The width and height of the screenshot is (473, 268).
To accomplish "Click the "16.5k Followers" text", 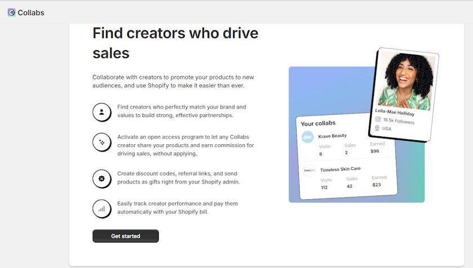I will (x=399, y=121).
